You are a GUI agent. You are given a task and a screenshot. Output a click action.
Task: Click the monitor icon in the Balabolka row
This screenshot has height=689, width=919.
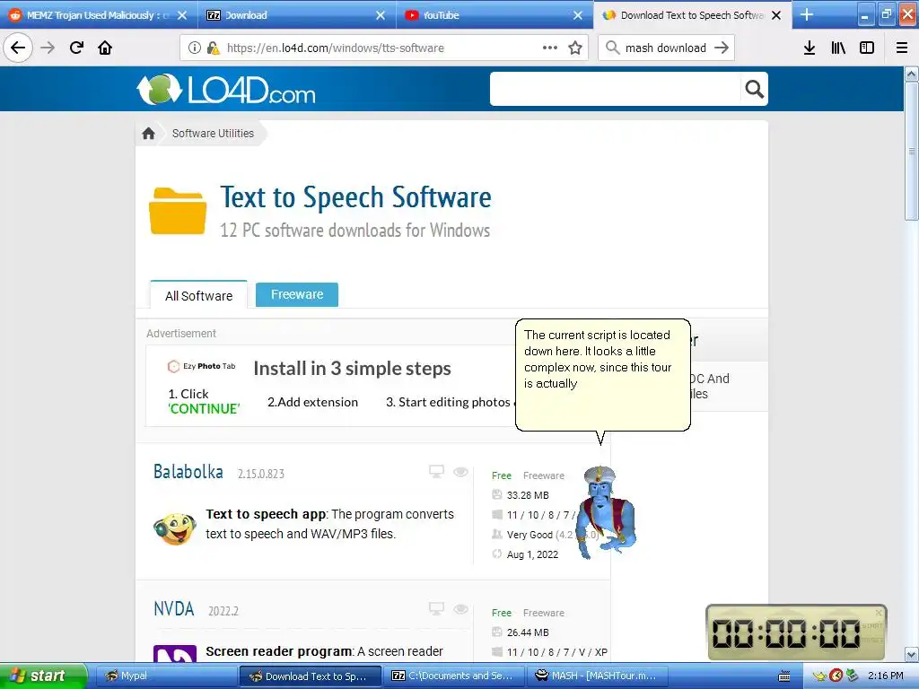coord(436,472)
